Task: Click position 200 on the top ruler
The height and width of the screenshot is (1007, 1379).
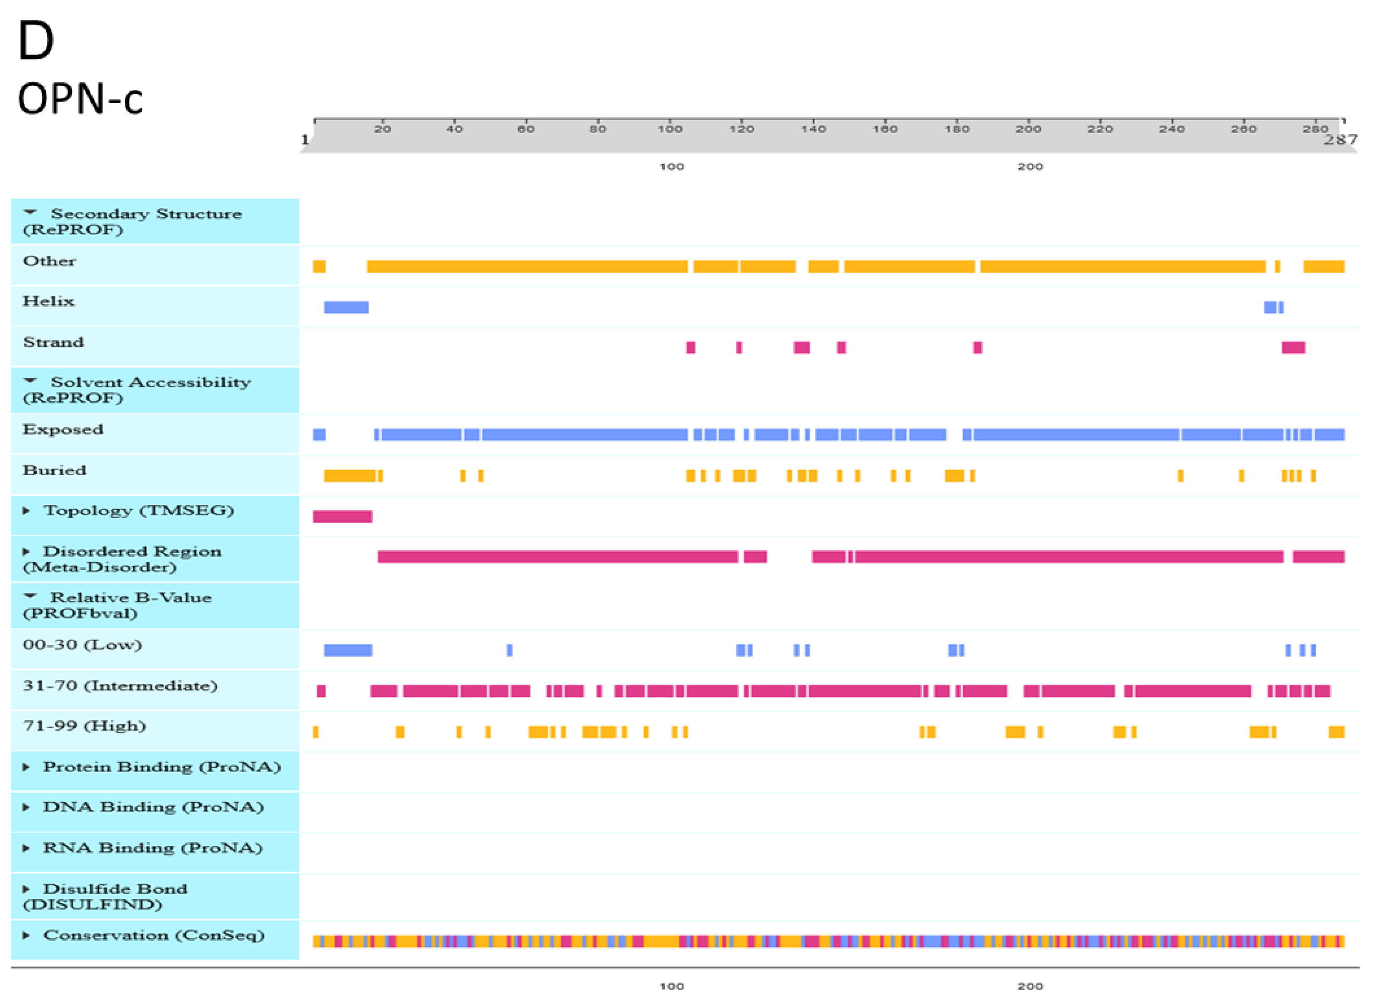Action: (1028, 128)
